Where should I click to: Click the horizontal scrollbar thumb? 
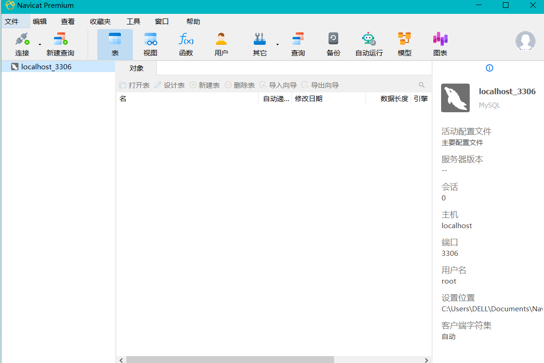point(230,360)
